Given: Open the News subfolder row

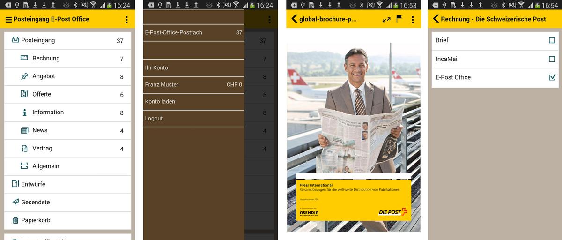Looking at the screenshot, I should [68, 130].
